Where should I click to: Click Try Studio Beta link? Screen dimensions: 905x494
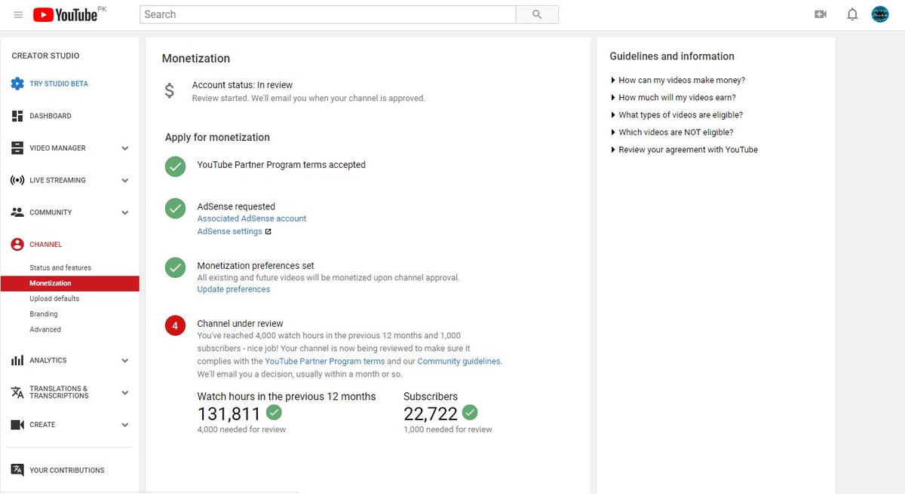[59, 84]
